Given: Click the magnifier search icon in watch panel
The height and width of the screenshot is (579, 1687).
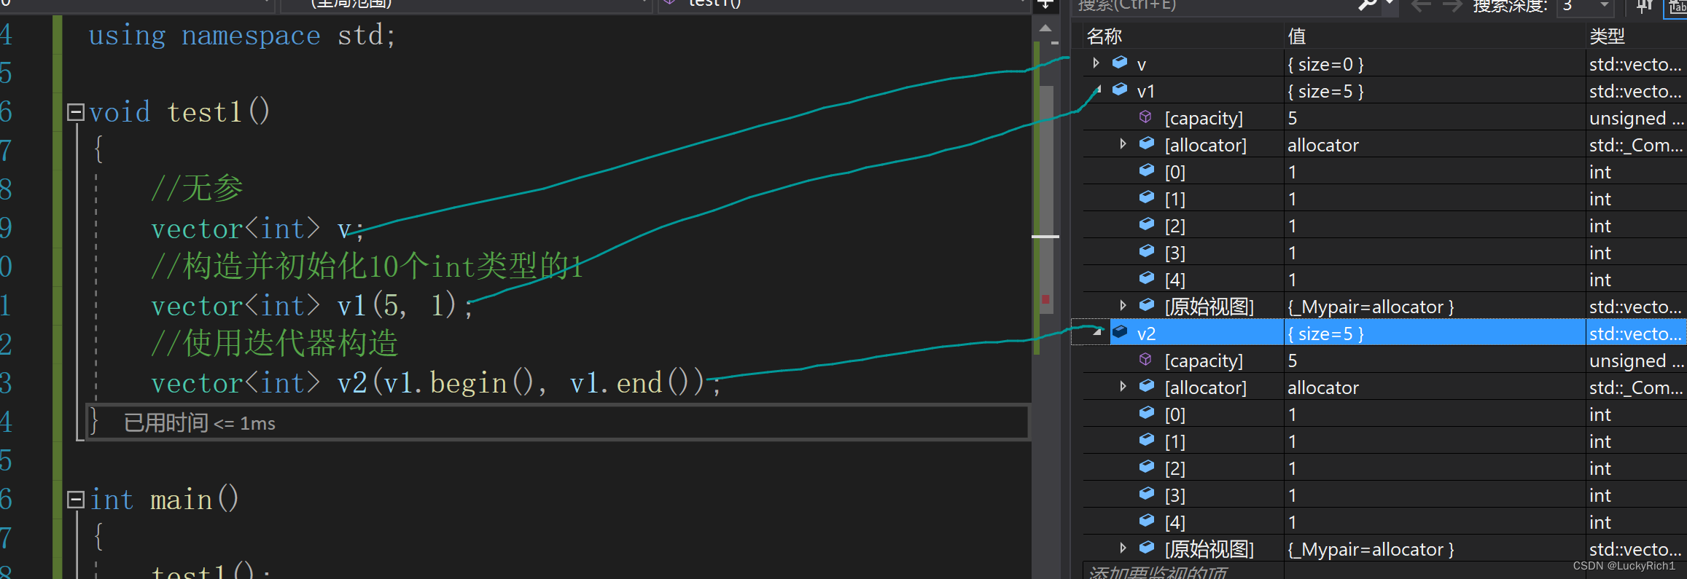Looking at the screenshot, I should click(1368, 5).
